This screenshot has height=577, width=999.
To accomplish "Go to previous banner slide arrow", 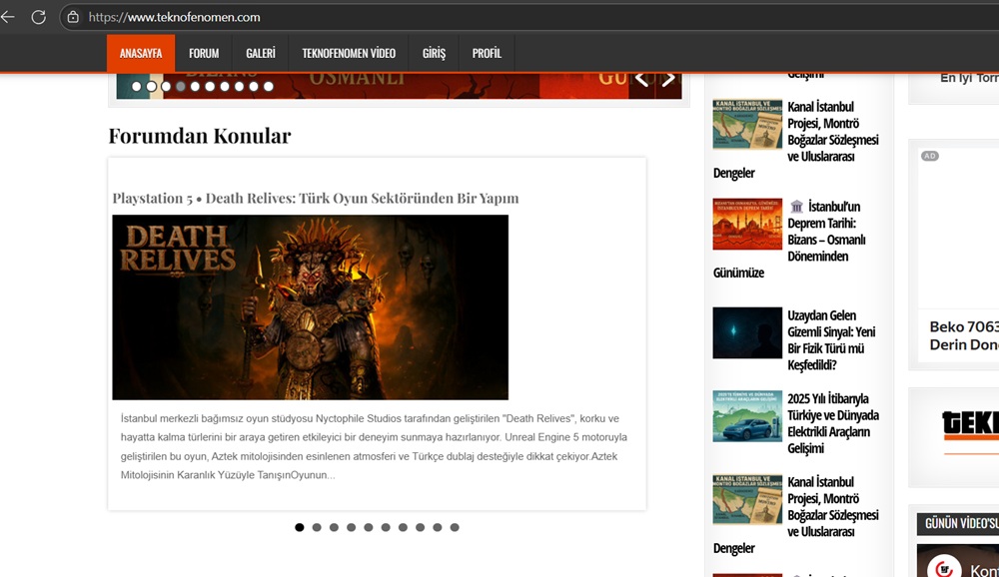I will [x=641, y=80].
